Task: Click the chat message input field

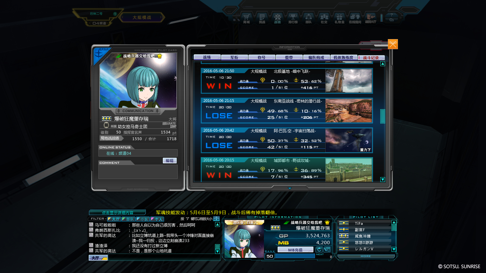Action: click(x=164, y=258)
